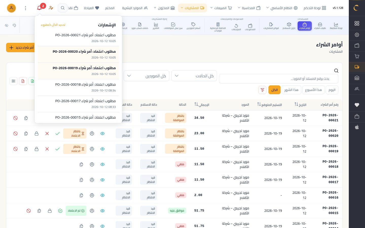Expand the المحاسبة top menu
The height and width of the screenshot is (228, 365).
tap(249, 8)
